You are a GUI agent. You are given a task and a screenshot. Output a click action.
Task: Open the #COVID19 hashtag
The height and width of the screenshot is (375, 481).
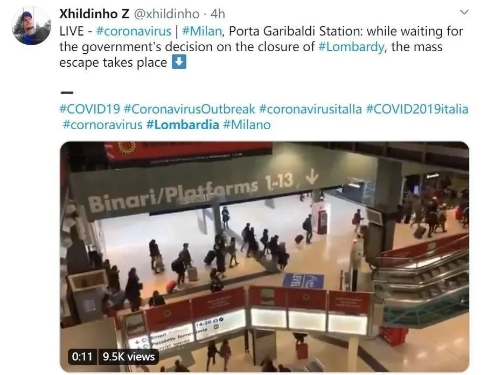[x=89, y=109]
